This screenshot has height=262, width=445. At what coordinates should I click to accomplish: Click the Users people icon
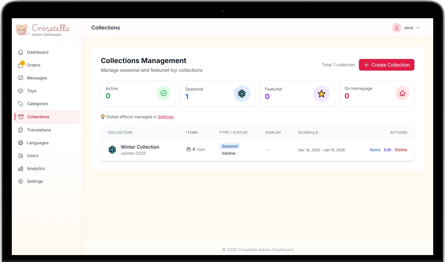coord(21,156)
